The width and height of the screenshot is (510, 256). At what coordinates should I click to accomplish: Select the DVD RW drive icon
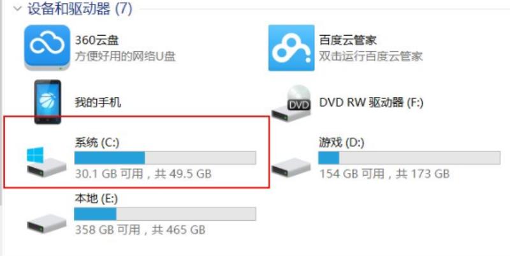[x=291, y=103]
